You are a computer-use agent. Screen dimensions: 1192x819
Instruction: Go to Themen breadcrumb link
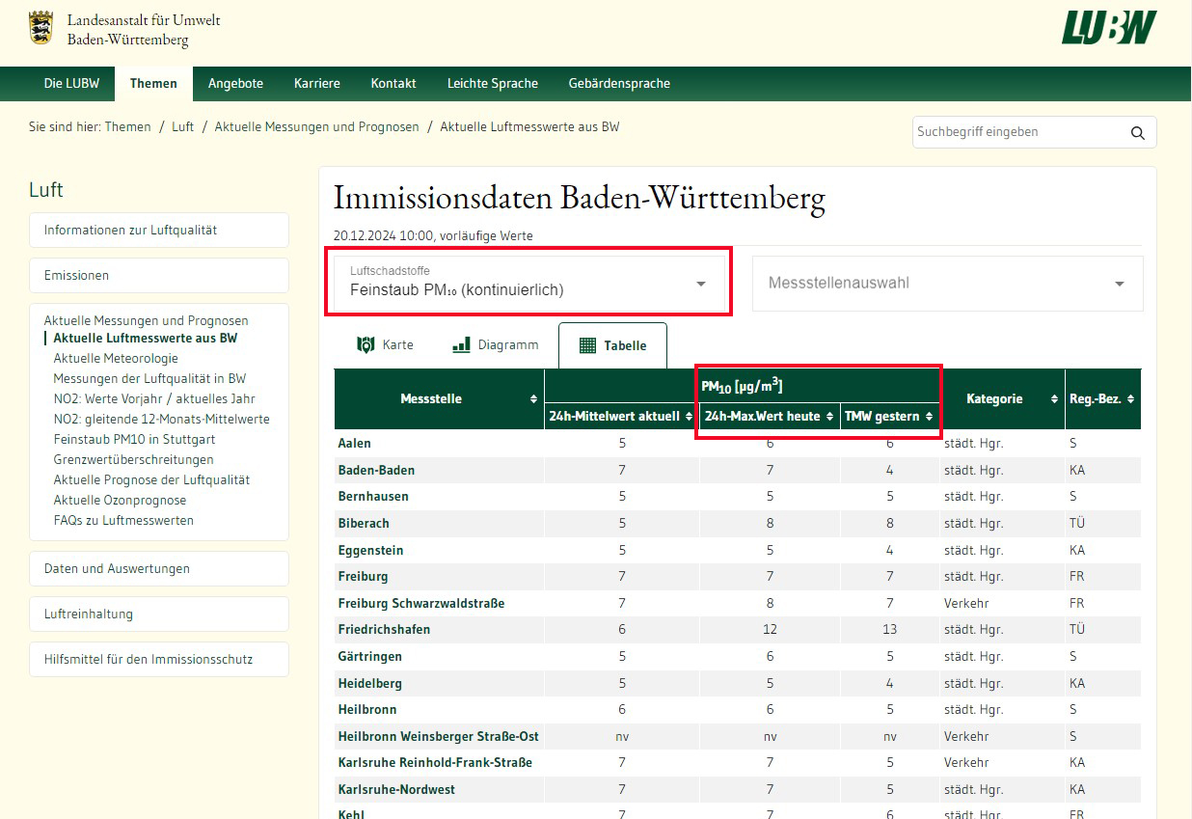coord(127,126)
